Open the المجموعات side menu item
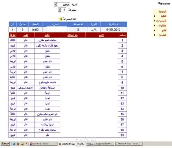 (x=161, y=21)
